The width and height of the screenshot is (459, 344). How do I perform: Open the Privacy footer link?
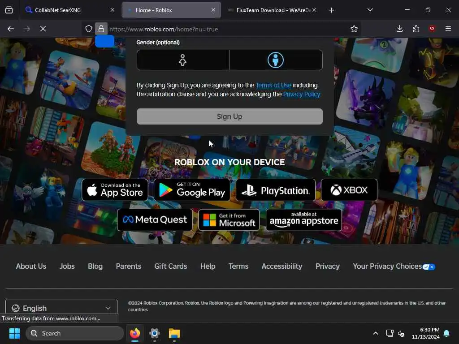click(x=328, y=266)
